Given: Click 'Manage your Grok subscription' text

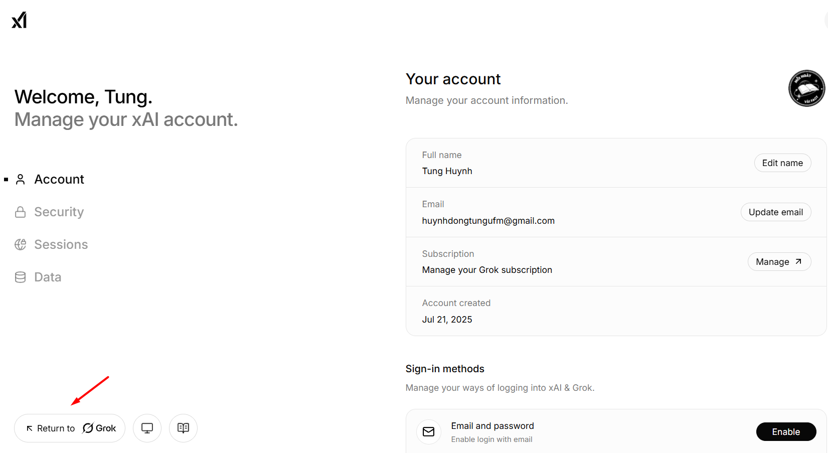Looking at the screenshot, I should [487, 270].
